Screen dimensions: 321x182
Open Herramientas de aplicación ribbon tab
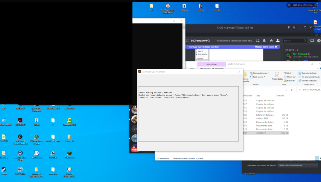coord(211,69)
